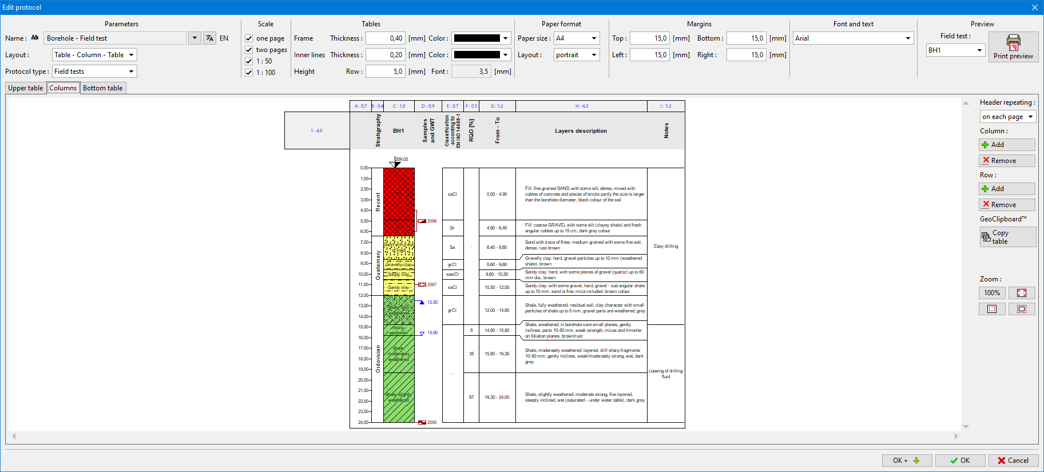Click the OK + button
The width and height of the screenshot is (1044, 472).
[907, 461]
